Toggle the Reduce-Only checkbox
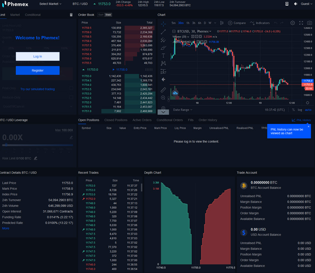Viewport: 315px width, 273px height. 71,97
